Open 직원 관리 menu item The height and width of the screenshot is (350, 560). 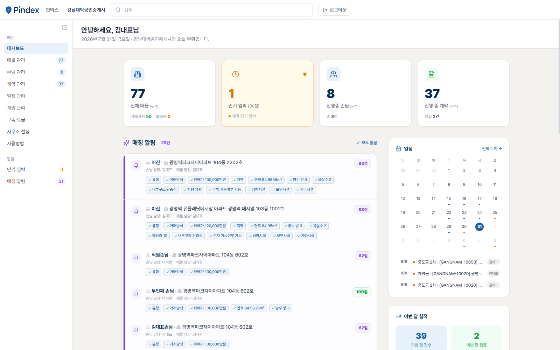click(x=36, y=108)
